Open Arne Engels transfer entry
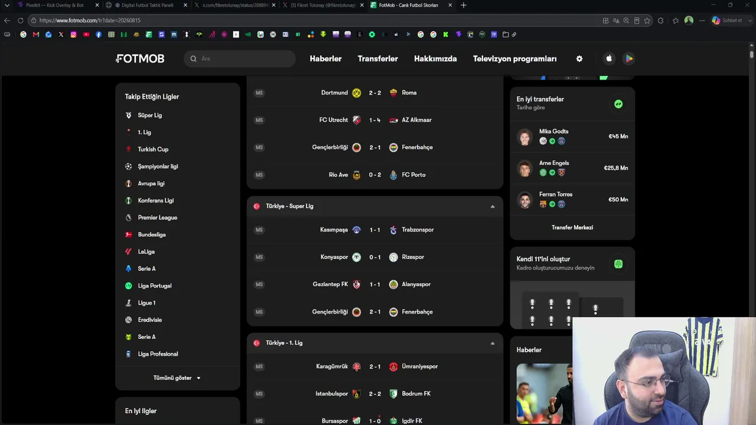The height and width of the screenshot is (425, 756). tap(572, 168)
